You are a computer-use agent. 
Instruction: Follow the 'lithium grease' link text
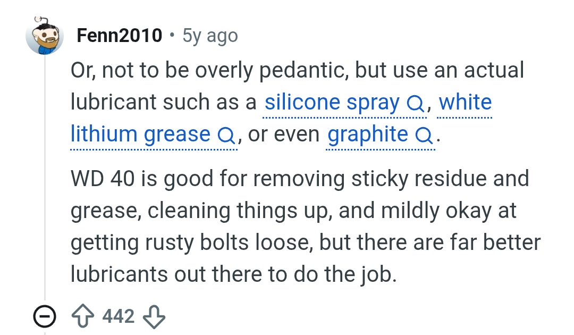click(x=140, y=133)
